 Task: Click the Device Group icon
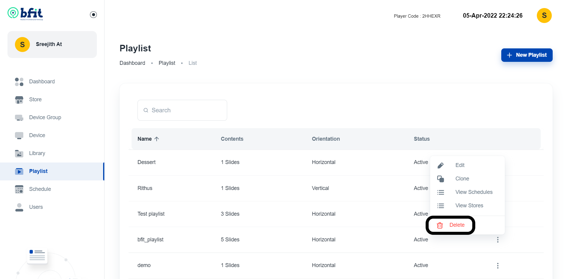pyautogui.click(x=19, y=118)
